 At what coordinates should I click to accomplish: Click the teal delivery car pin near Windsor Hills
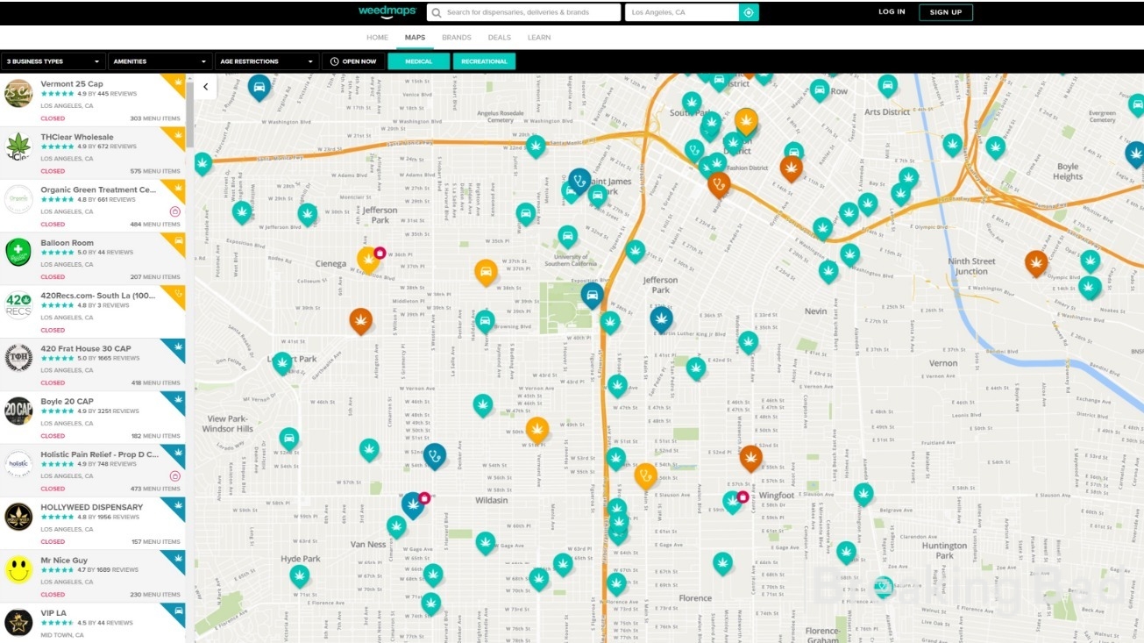[x=288, y=438]
